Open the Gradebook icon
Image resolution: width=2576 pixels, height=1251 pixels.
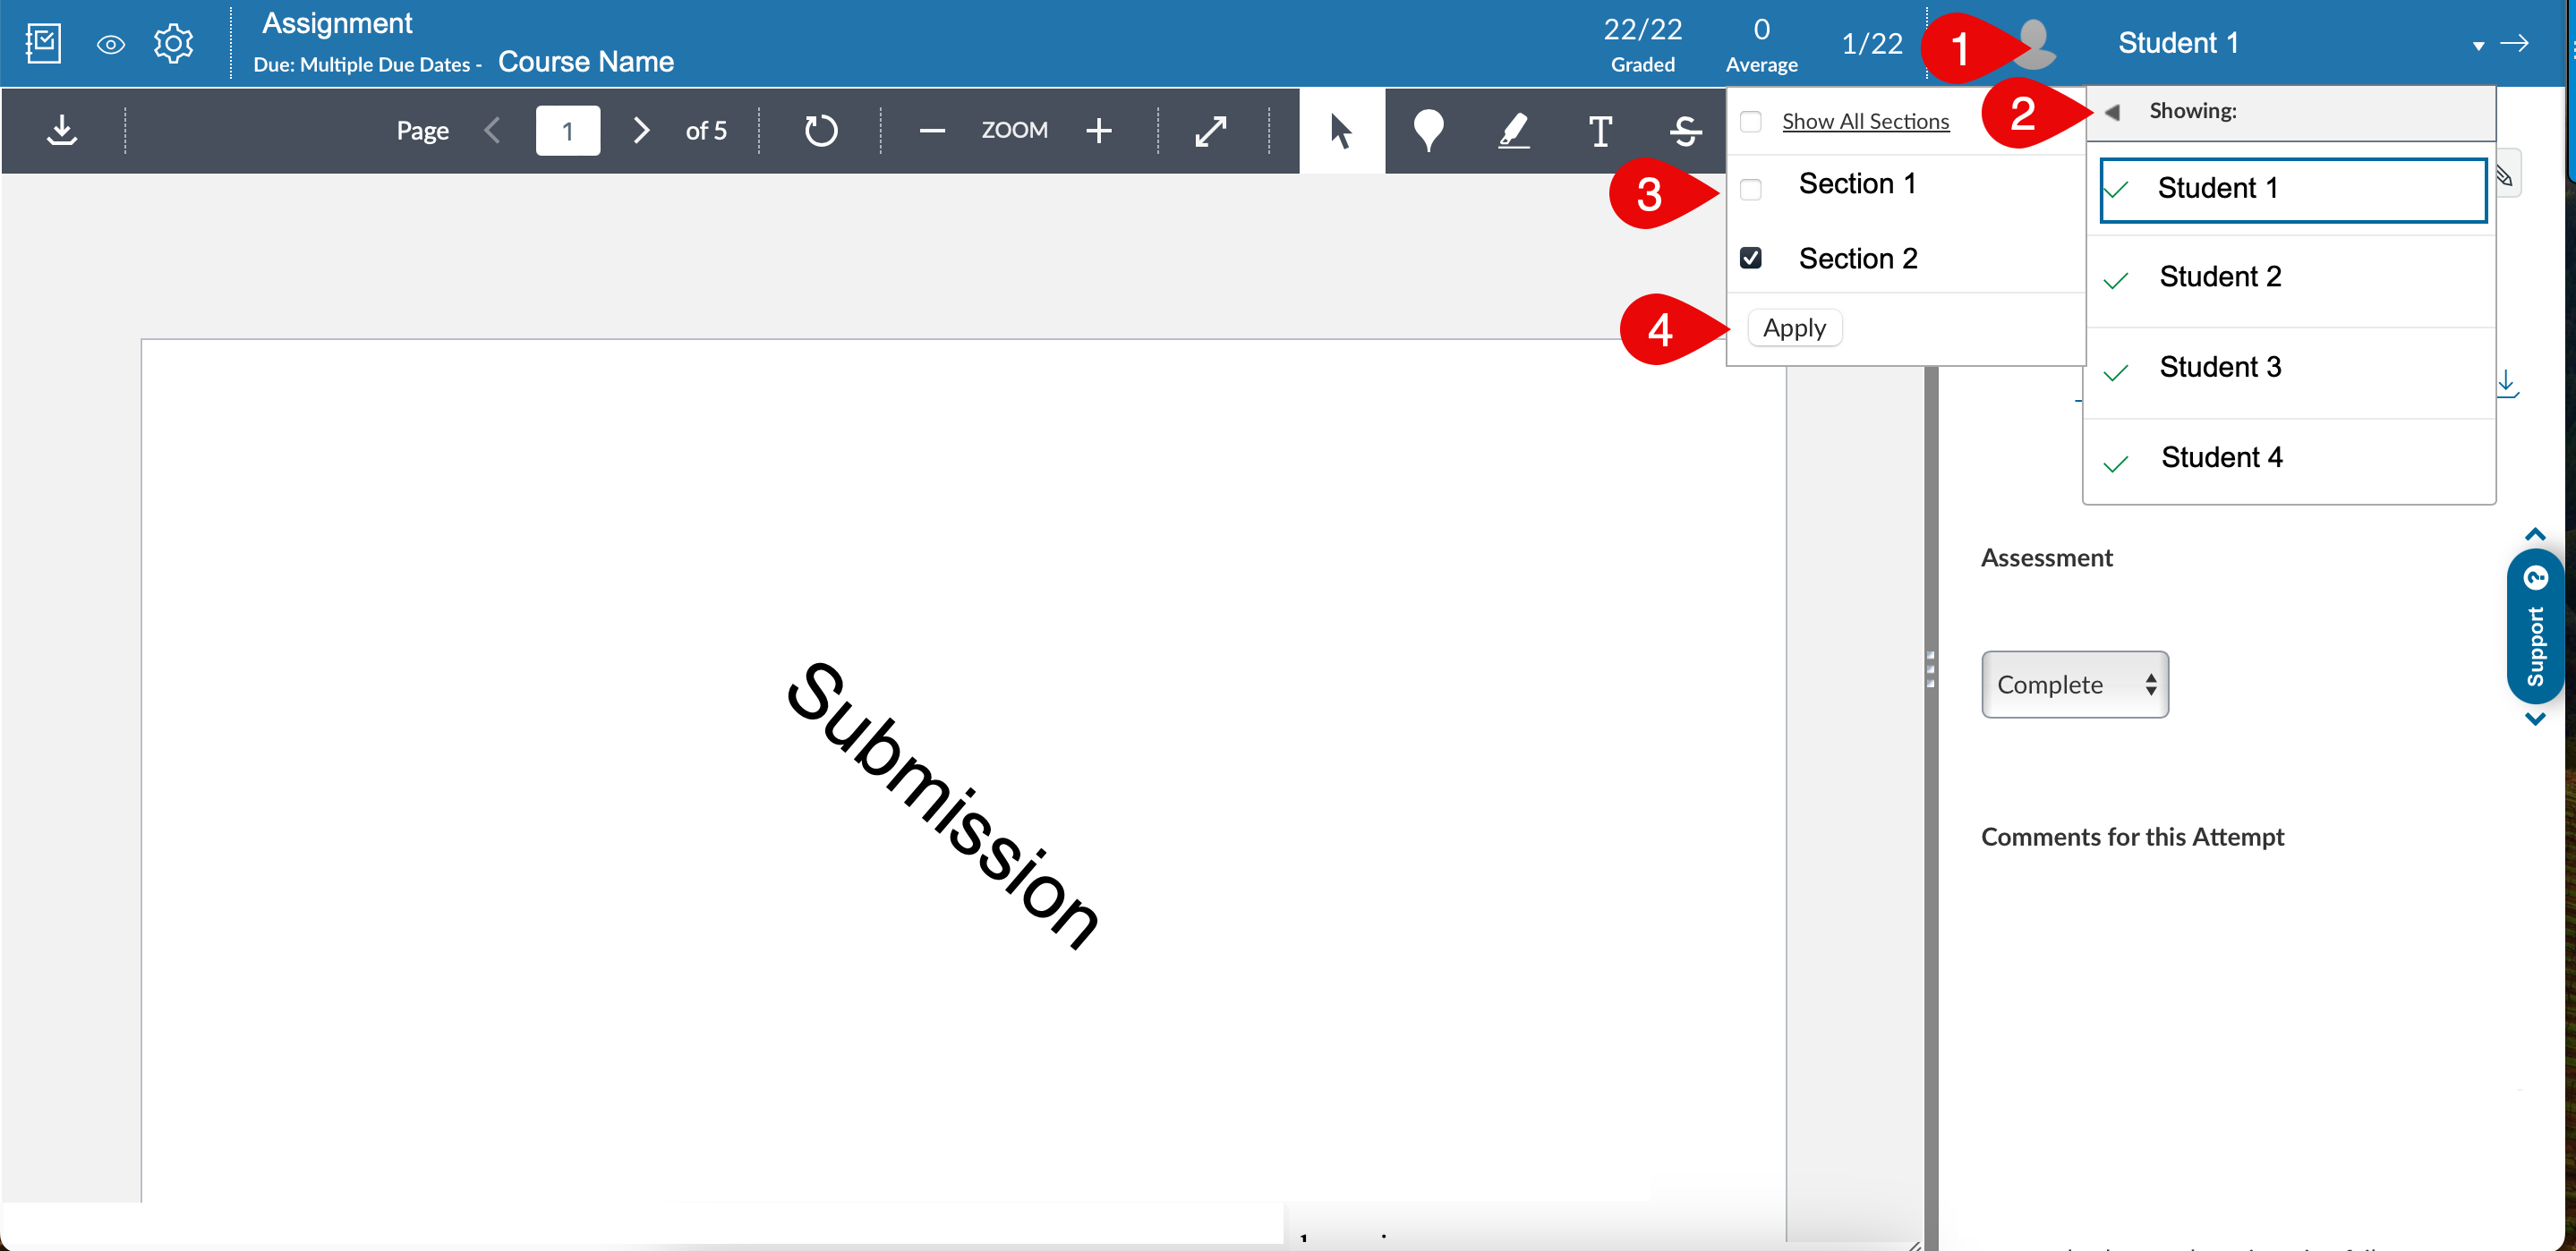pos(43,43)
